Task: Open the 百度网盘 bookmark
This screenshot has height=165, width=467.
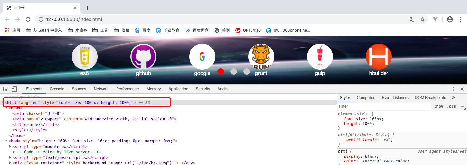Action: pyautogui.click(x=197, y=30)
